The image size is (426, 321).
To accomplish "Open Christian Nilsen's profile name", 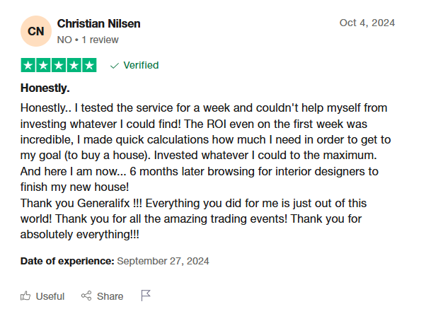I will (98, 23).
